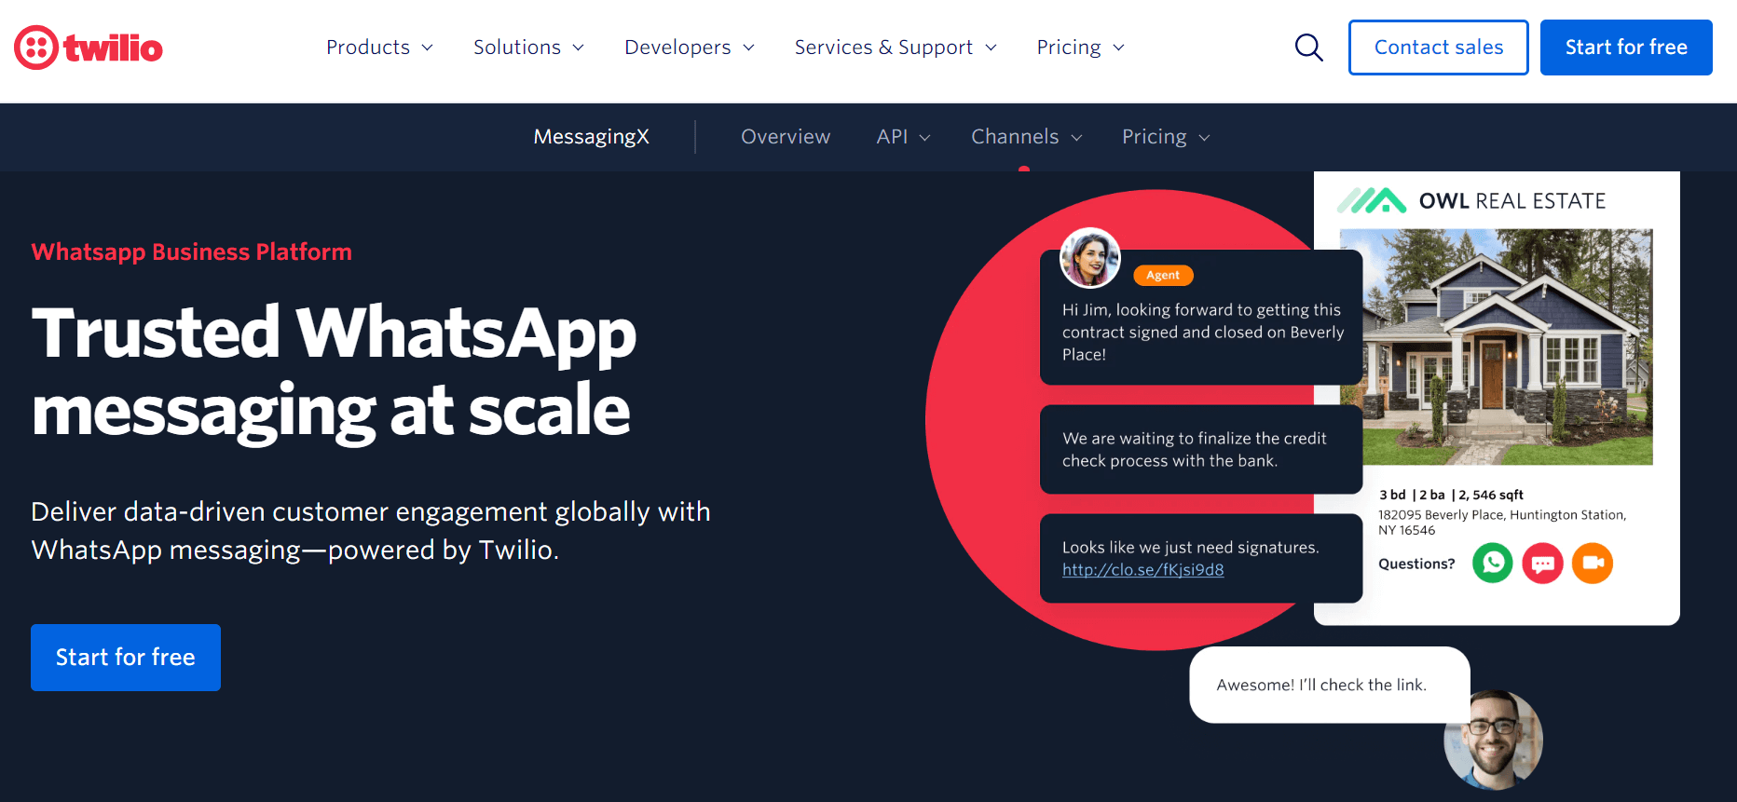
Task: Click the agent's avatar photo
Action: click(1089, 258)
